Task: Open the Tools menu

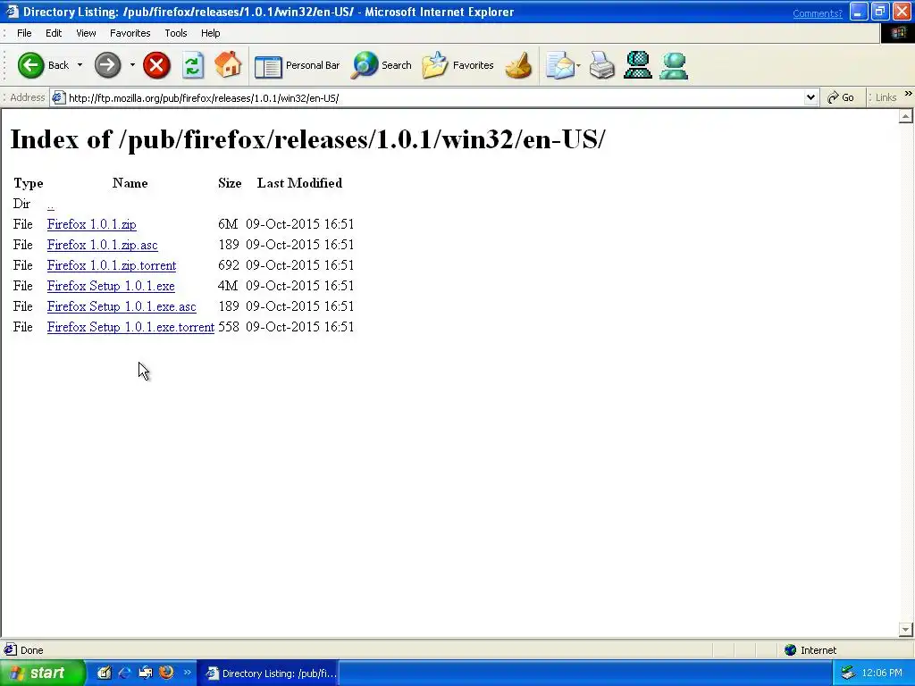Action: (176, 33)
